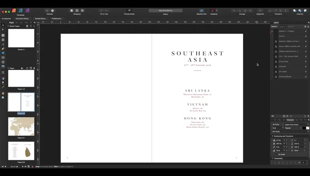This screenshot has width=310, height=176.
Task: Click the text stroke no-color swatch
Action: point(307,128)
